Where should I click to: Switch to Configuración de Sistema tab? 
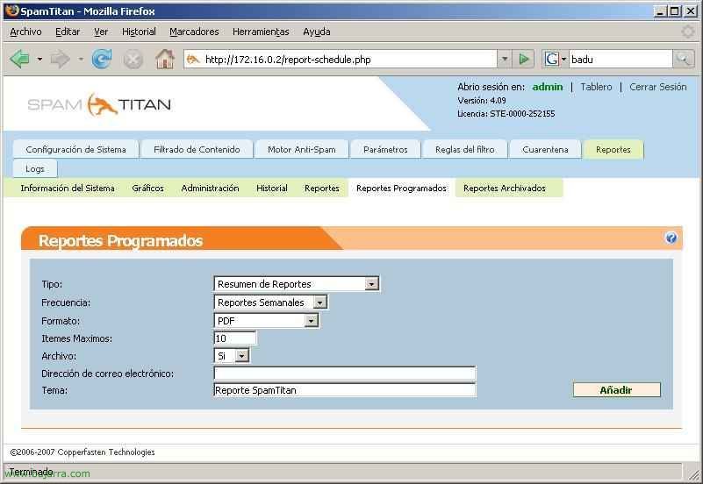[75, 150]
